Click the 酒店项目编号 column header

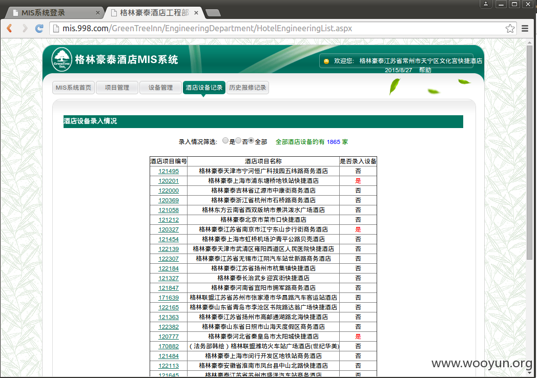click(x=169, y=161)
